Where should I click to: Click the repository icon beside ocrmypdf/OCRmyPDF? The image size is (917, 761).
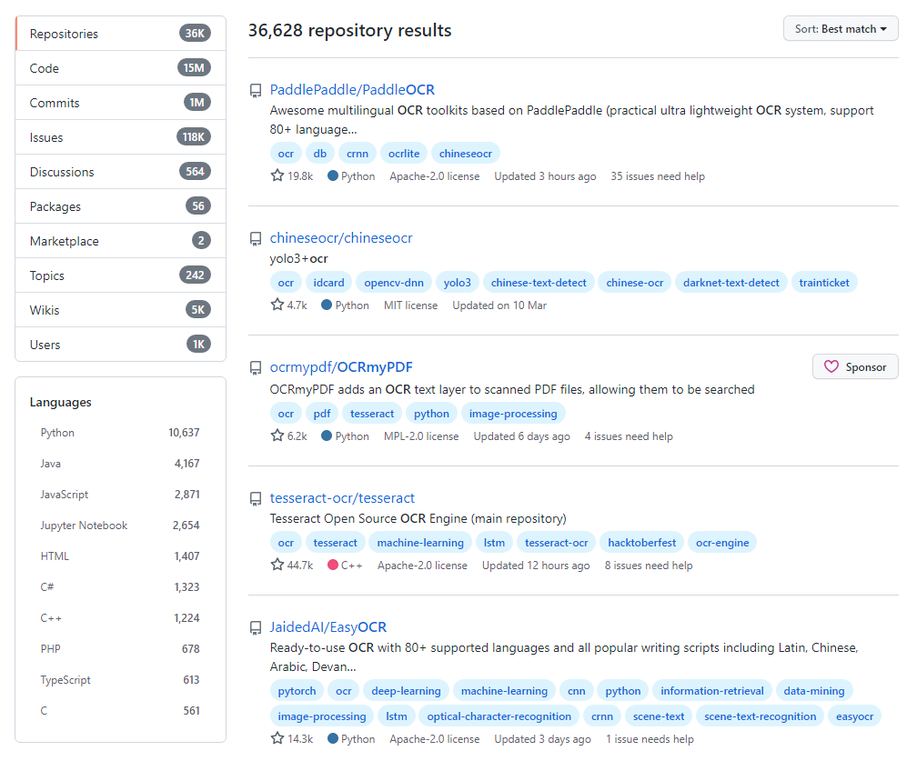click(256, 368)
